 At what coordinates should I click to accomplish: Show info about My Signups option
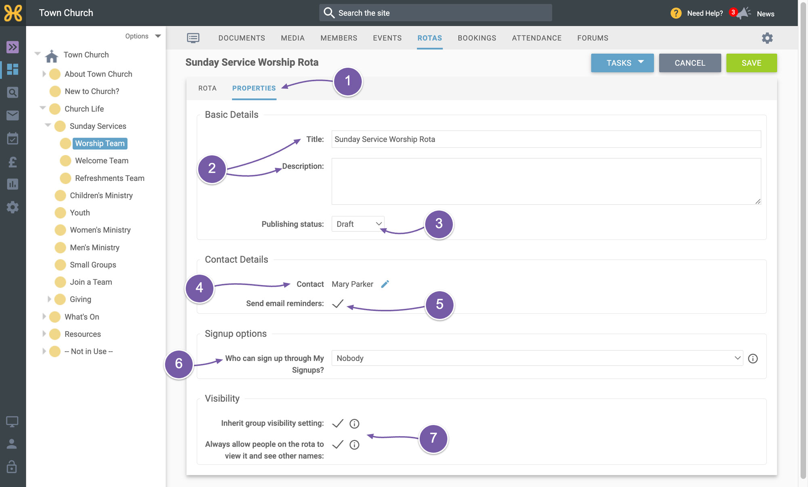click(753, 359)
